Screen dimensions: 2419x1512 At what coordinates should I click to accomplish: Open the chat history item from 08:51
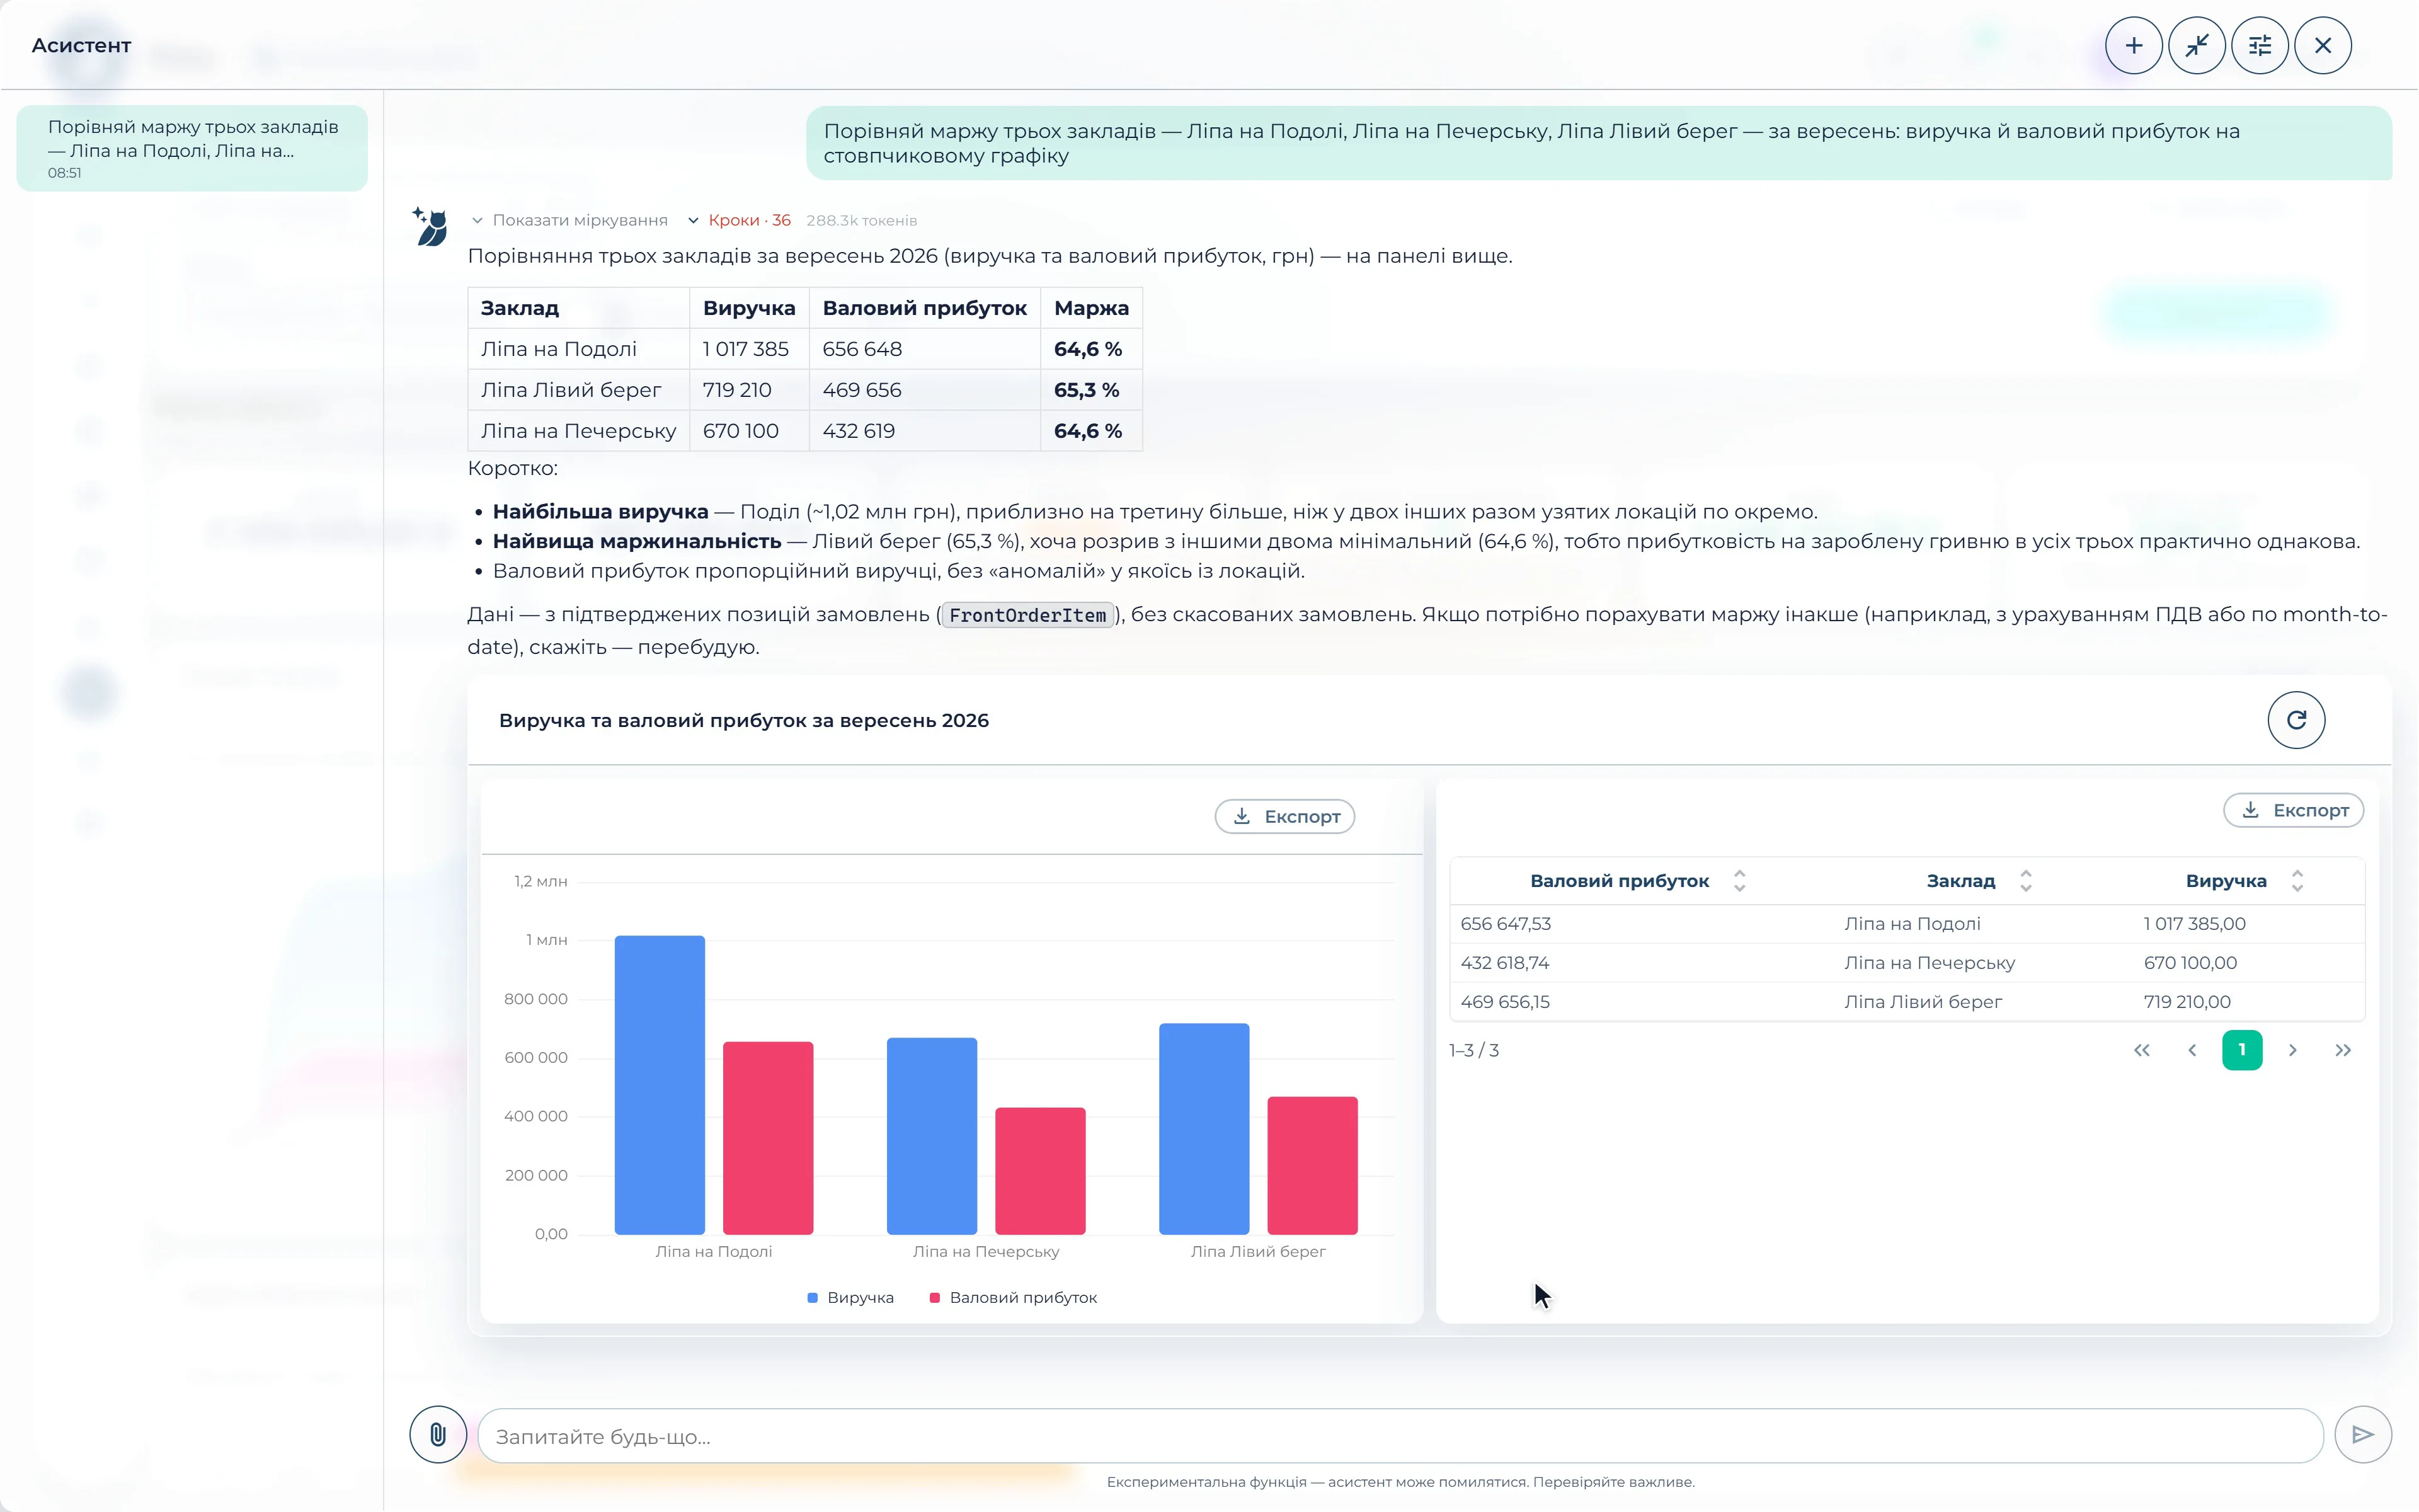click(x=192, y=148)
